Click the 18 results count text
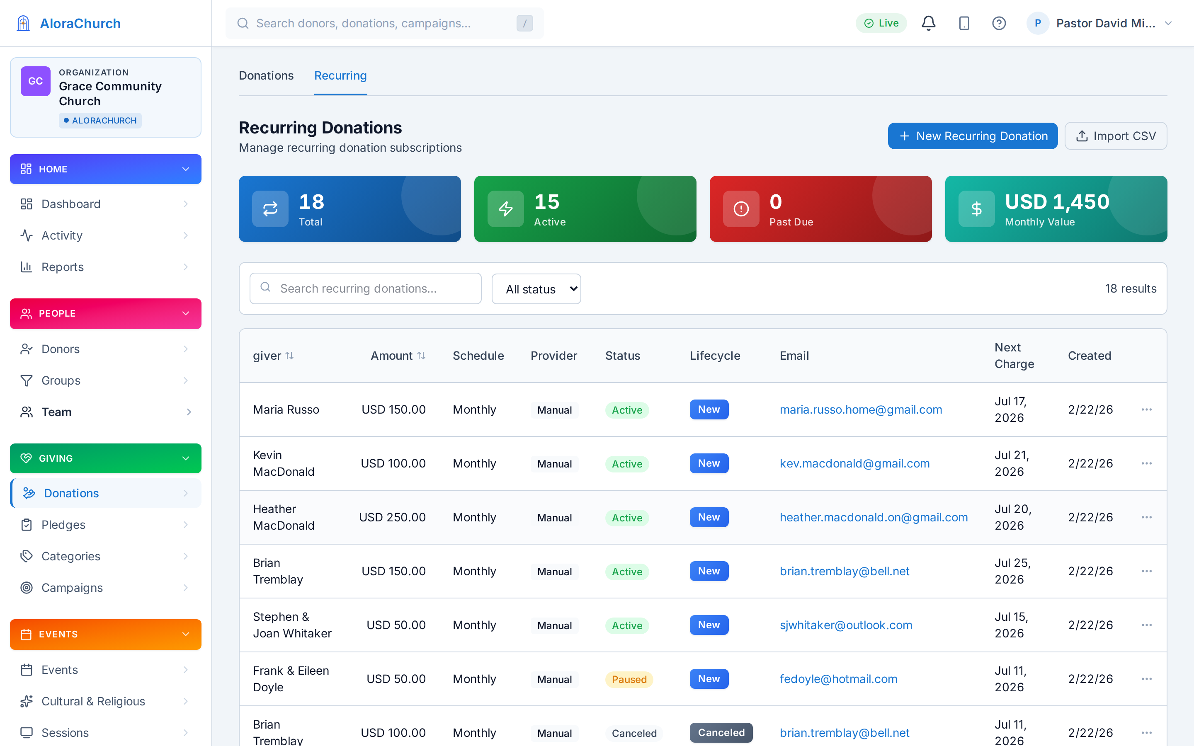The height and width of the screenshot is (746, 1194). [x=1130, y=288]
